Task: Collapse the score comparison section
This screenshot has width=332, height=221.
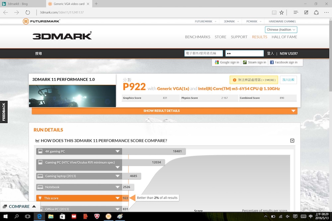Action: tap(292, 141)
